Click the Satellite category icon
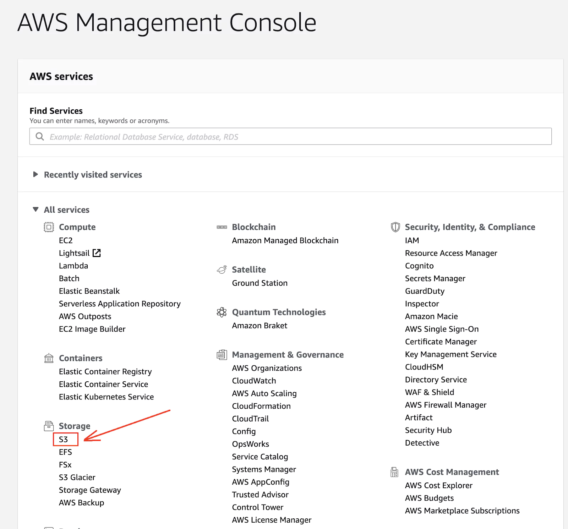568x529 pixels. tap(222, 269)
